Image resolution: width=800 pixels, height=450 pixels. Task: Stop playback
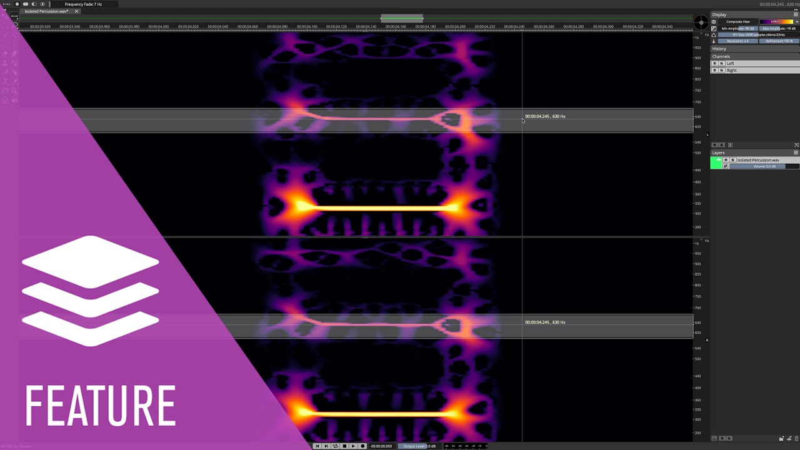[344, 446]
